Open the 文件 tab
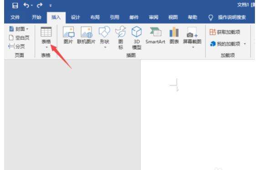Viewport: 270px width, 170px height. [15, 17]
